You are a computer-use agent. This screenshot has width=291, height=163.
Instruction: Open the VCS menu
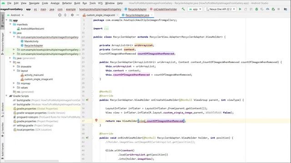[x=100, y=3]
